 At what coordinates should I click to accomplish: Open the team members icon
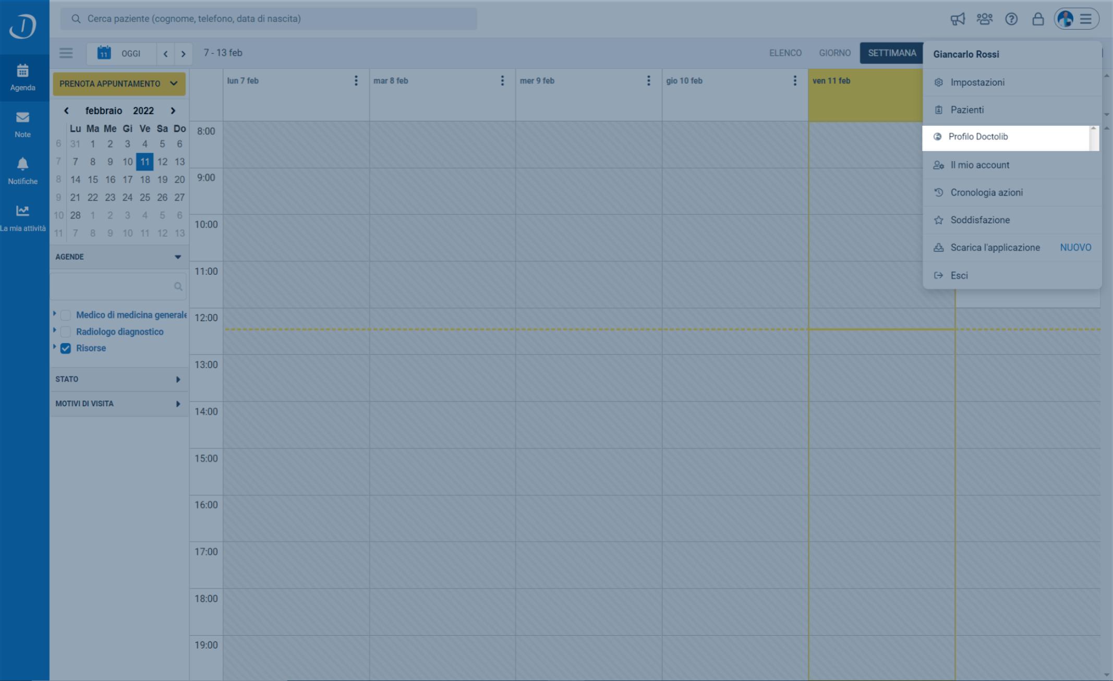click(984, 19)
